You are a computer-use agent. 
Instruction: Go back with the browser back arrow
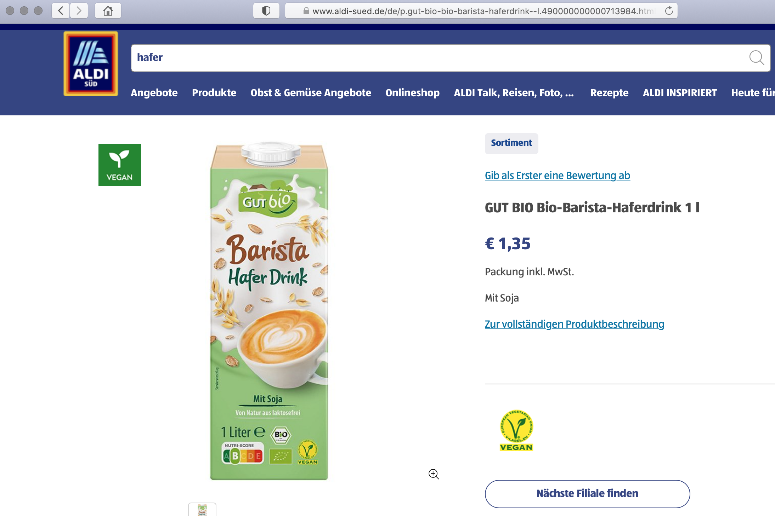click(x=61, y=11)
